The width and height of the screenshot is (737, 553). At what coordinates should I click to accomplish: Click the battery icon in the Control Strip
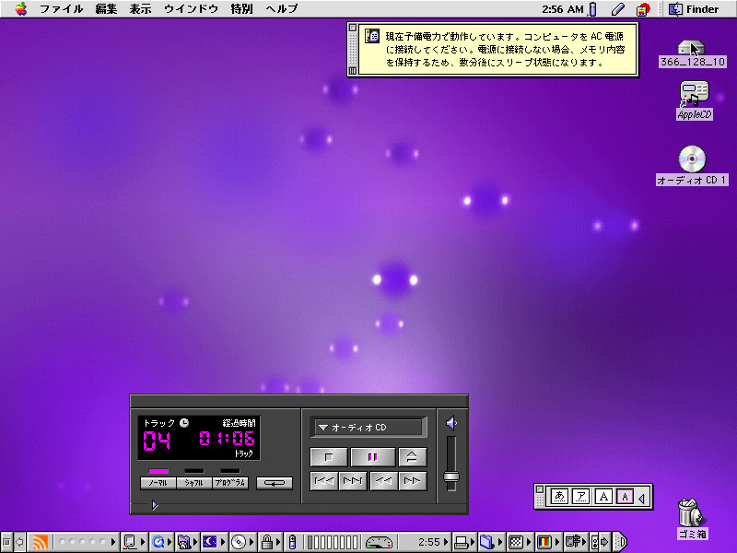point(293,542)
